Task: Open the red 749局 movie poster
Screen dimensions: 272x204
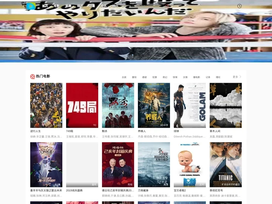Action: pyautogui.click(x=82, y=105)
